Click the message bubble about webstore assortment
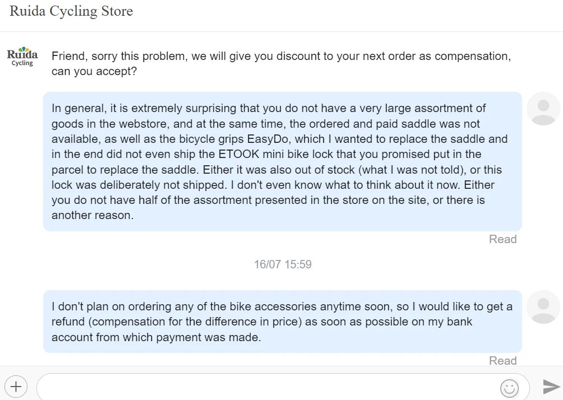Viewport: 563px width, 400px height. pos(282,161)
